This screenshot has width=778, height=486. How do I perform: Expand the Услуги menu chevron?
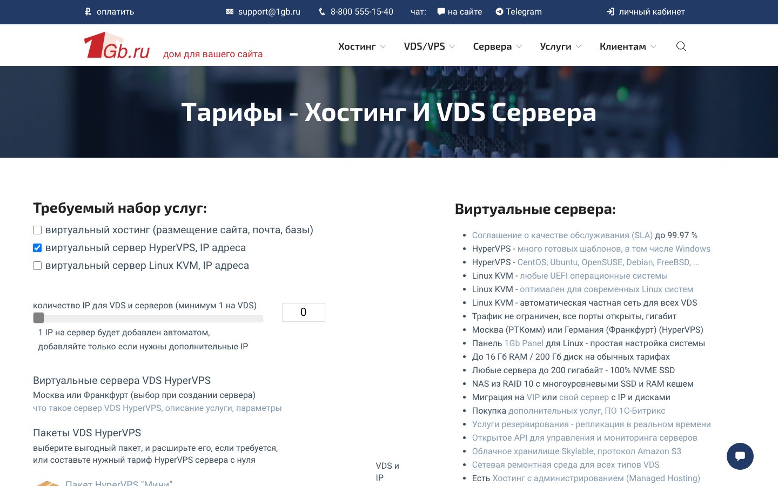(x=579, y=46)
